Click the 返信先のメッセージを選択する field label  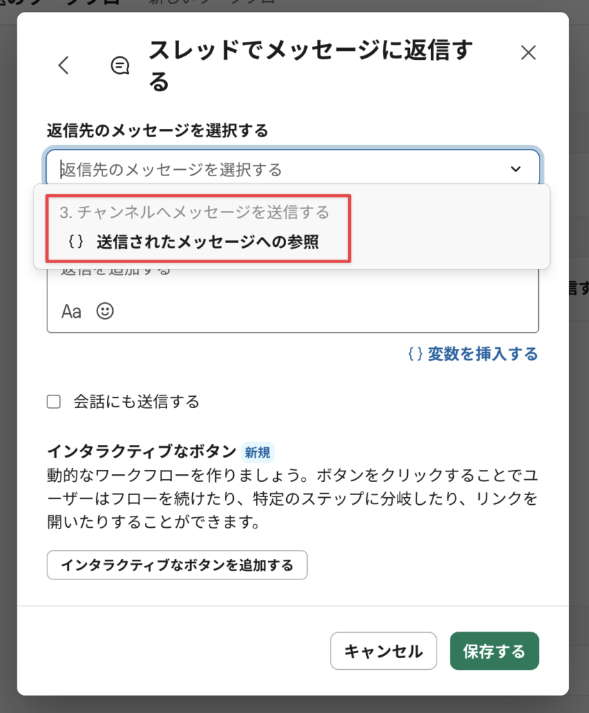(157, 130)
